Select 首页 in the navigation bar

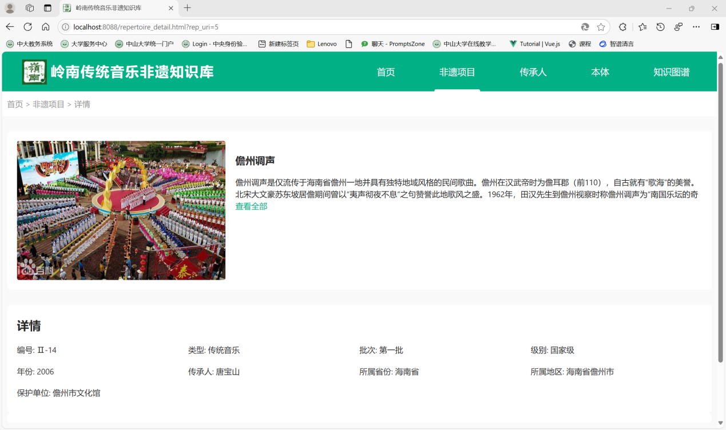click(386, 72)
